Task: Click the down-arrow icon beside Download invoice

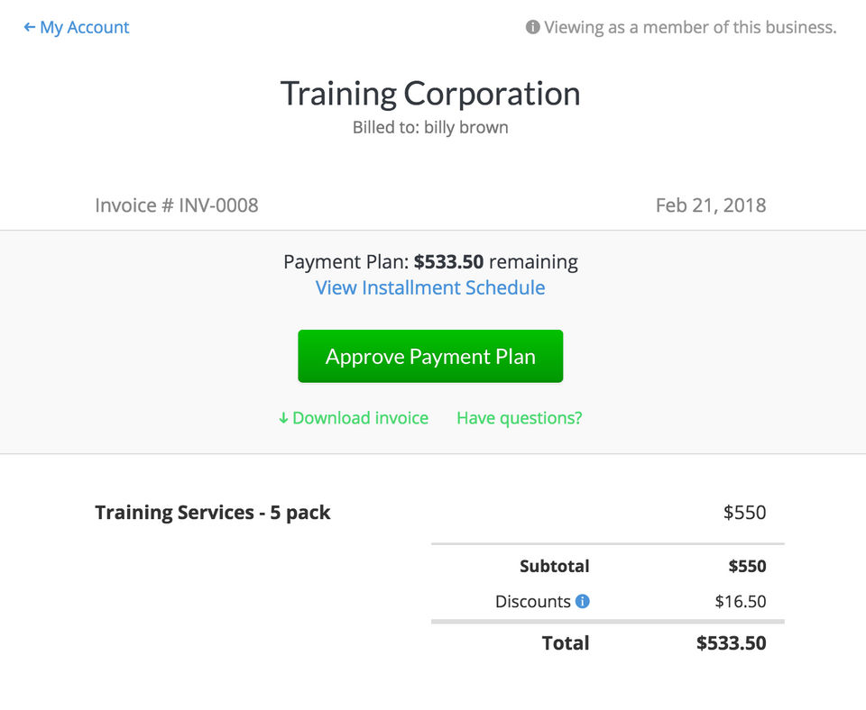Action: [283, 418]
